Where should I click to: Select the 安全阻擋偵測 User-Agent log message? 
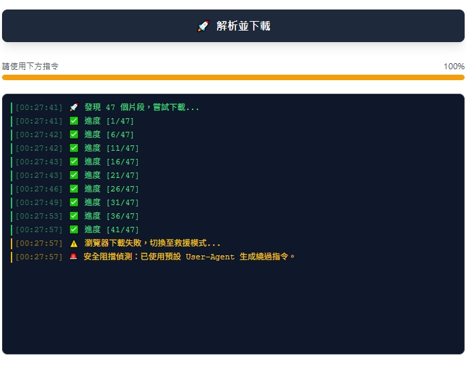[190, 257]
